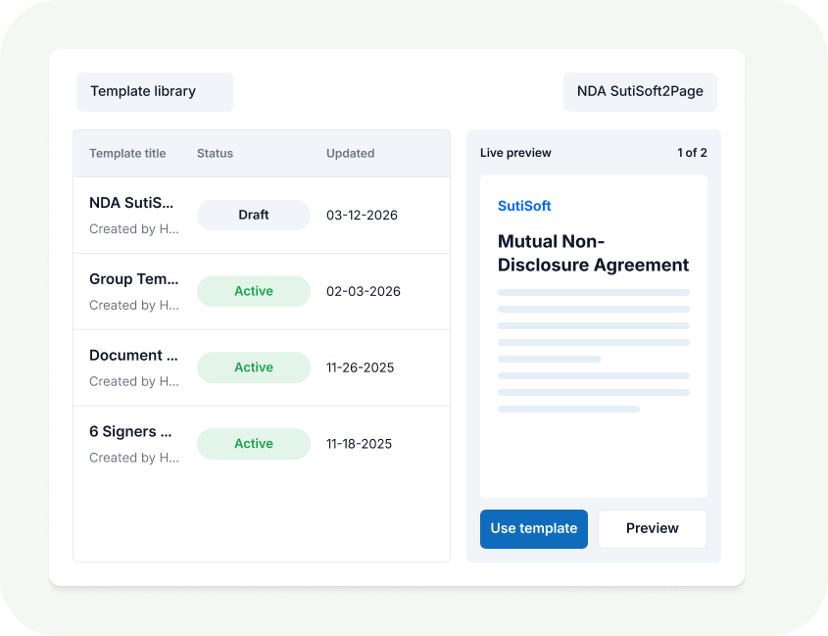Click the Updated column header

click(x=350, y=153)
